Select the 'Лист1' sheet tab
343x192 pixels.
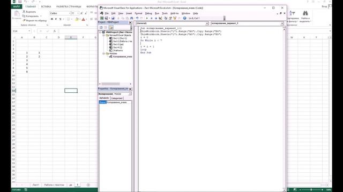[36, 185]
